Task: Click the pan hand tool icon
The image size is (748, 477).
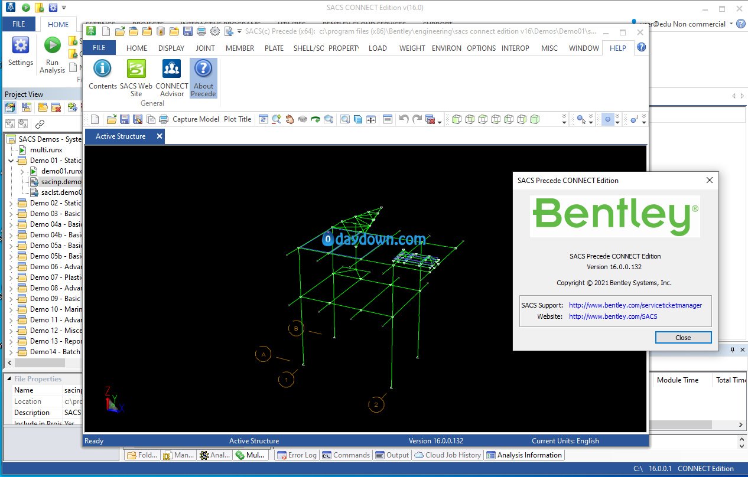Action: click(290, 119)
